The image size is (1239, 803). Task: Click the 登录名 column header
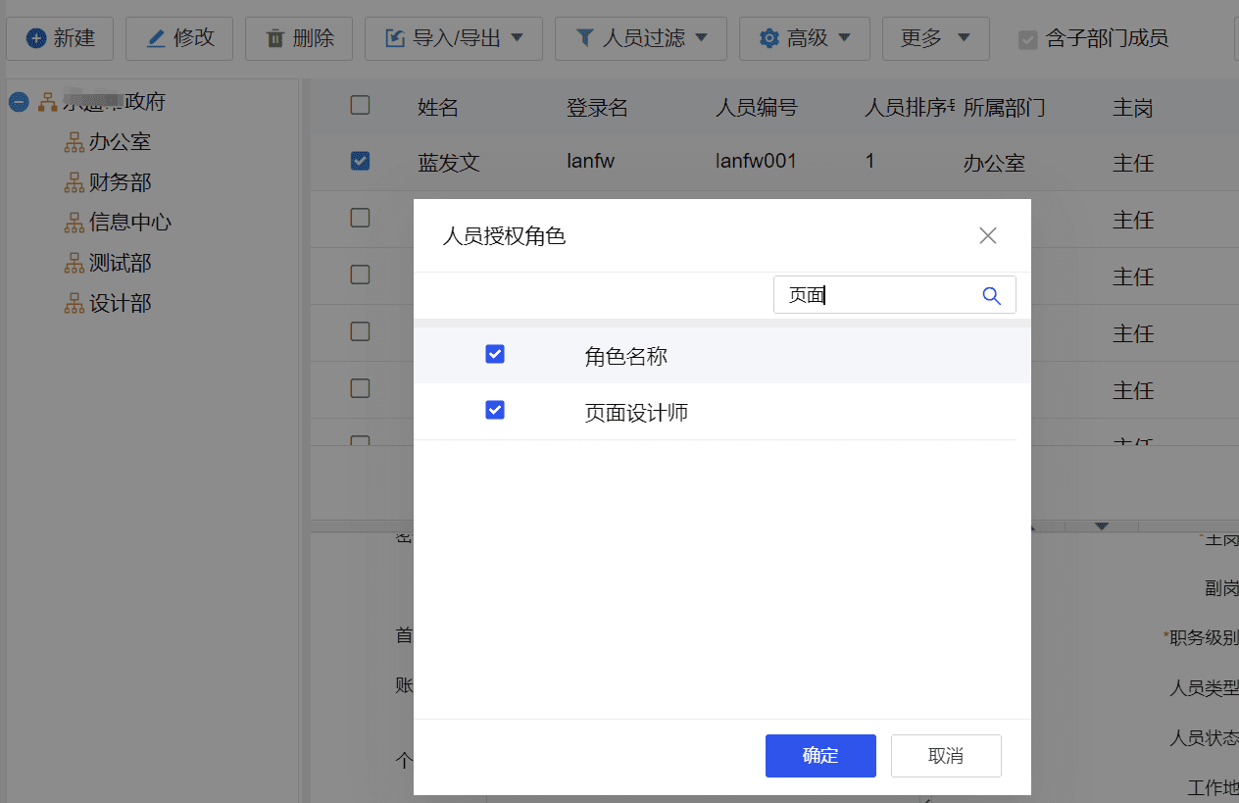pyautogui.click(x=597, y=108)
